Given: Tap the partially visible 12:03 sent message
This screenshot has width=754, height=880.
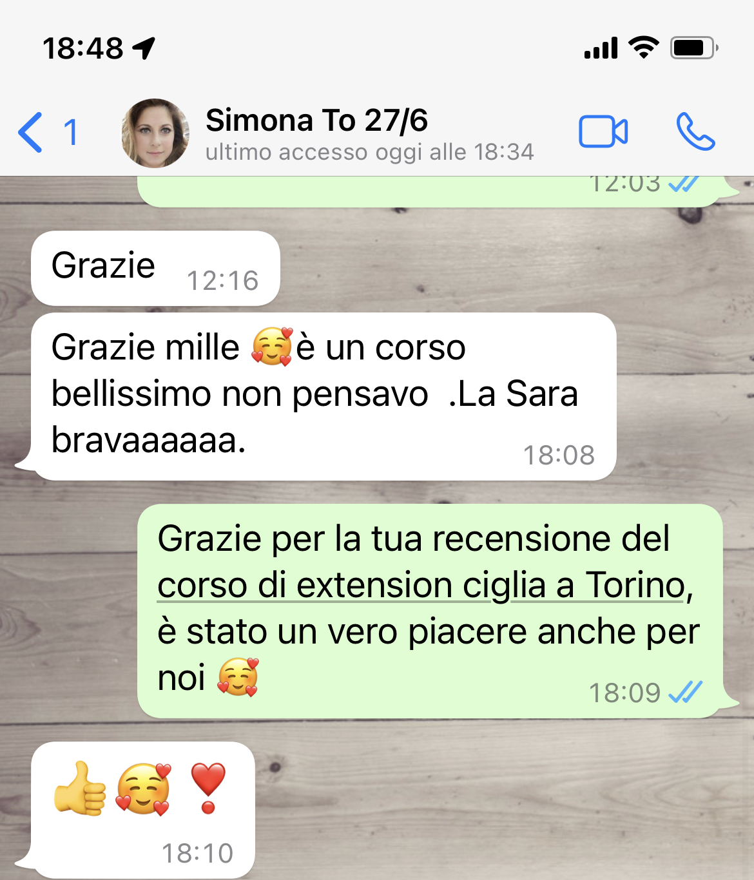Looking at the screenshot, I should 430,191.
